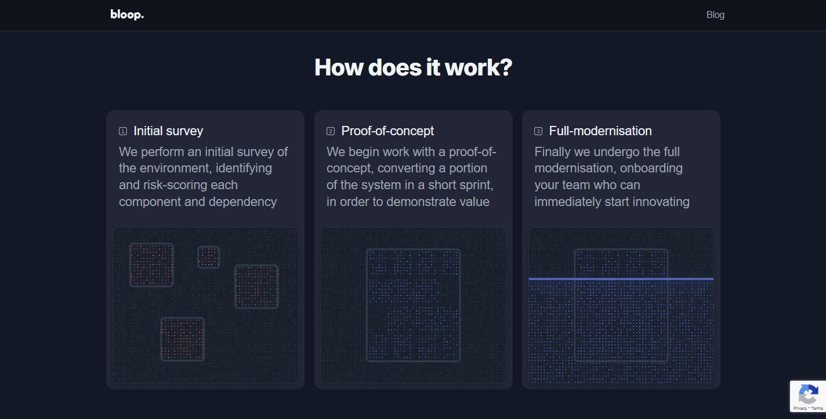Click the bloop. logo
Screen dimensions: 826x419
tap(127, 15)
